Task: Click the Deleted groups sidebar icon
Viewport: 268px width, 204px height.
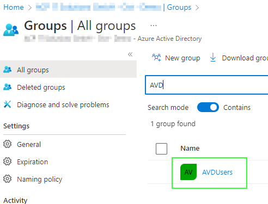Action: point(8,87)
